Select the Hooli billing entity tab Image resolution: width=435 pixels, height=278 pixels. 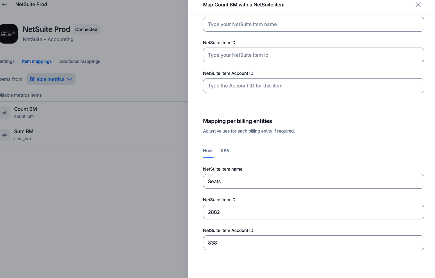(x=208, y=151)
